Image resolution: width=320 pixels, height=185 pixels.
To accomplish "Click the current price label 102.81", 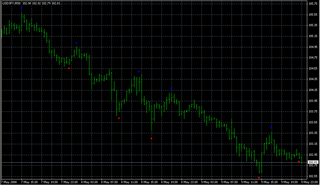I will click(x=313, y=162).
